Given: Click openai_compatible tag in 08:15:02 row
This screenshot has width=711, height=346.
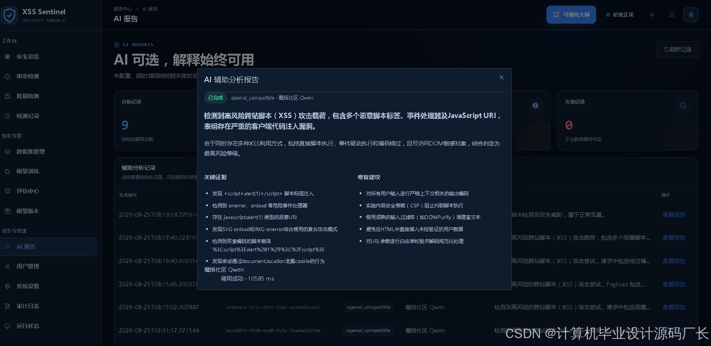Looking at the screenshot, I should pos(368,307).
